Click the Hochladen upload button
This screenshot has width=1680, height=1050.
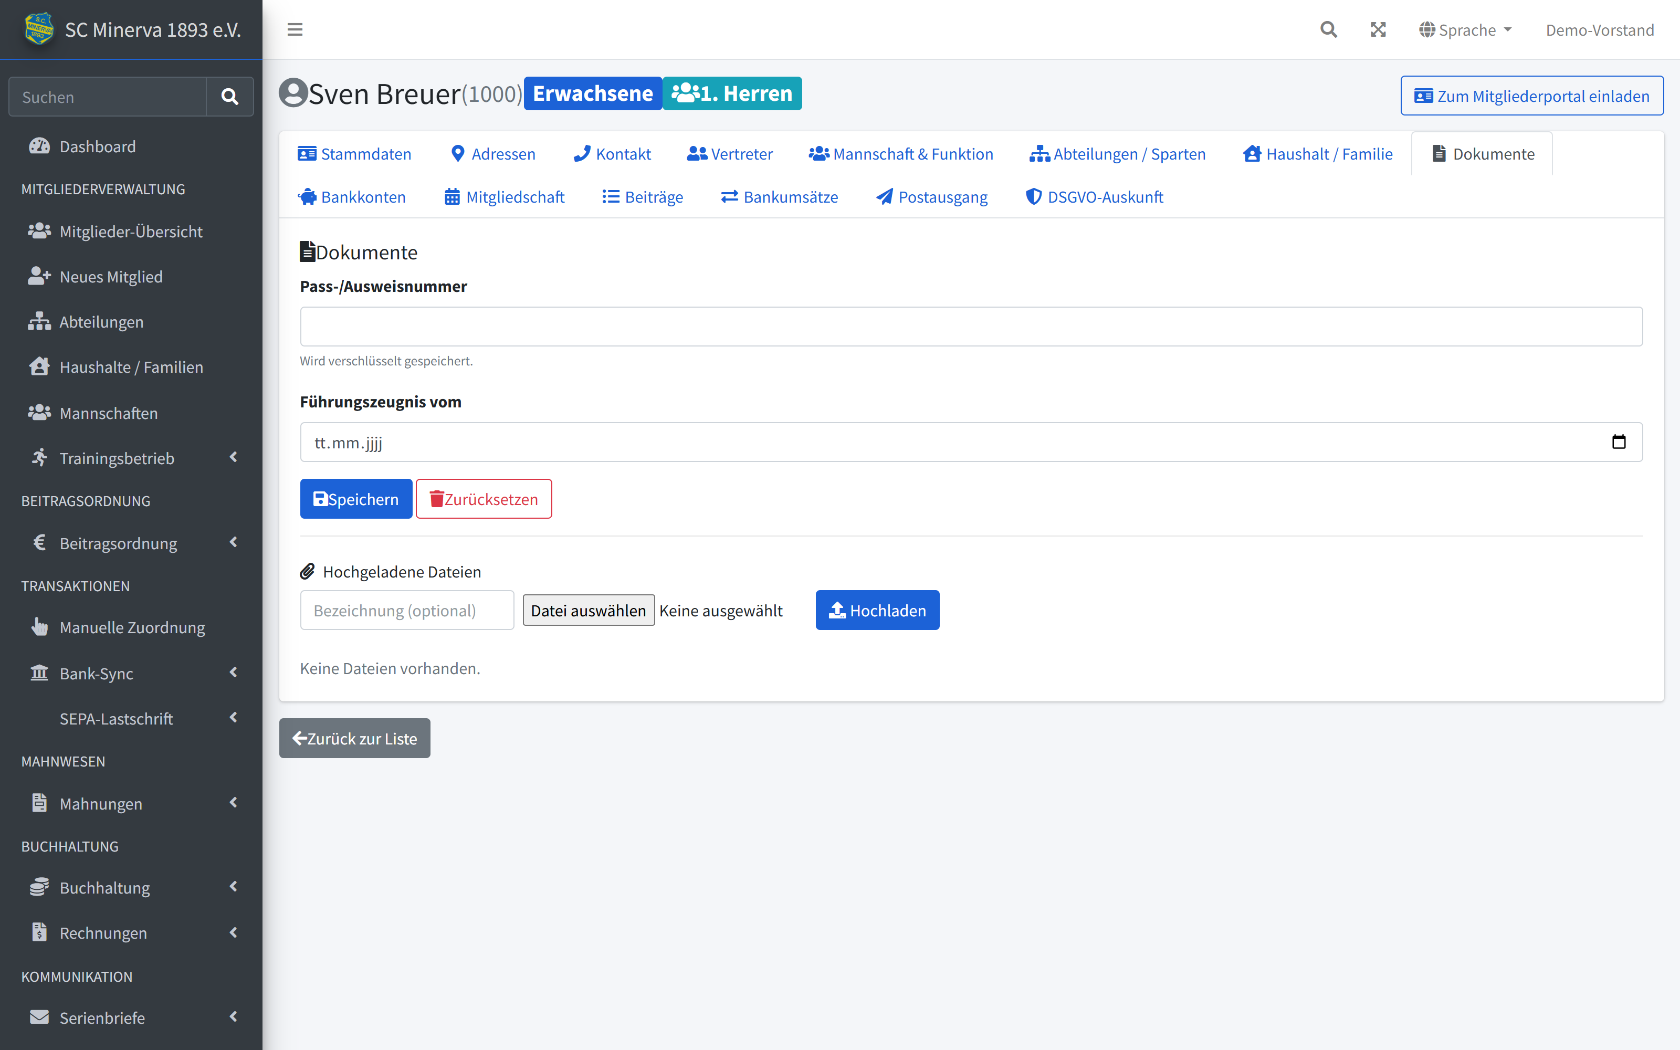coord(877,610)
